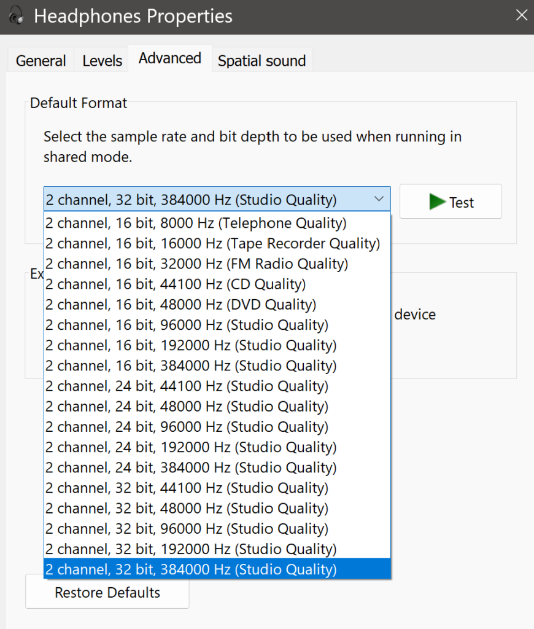The height and width of the screenshot is (629, 534).
Task: Click the green play icon on Test
Action: (437, 202)
